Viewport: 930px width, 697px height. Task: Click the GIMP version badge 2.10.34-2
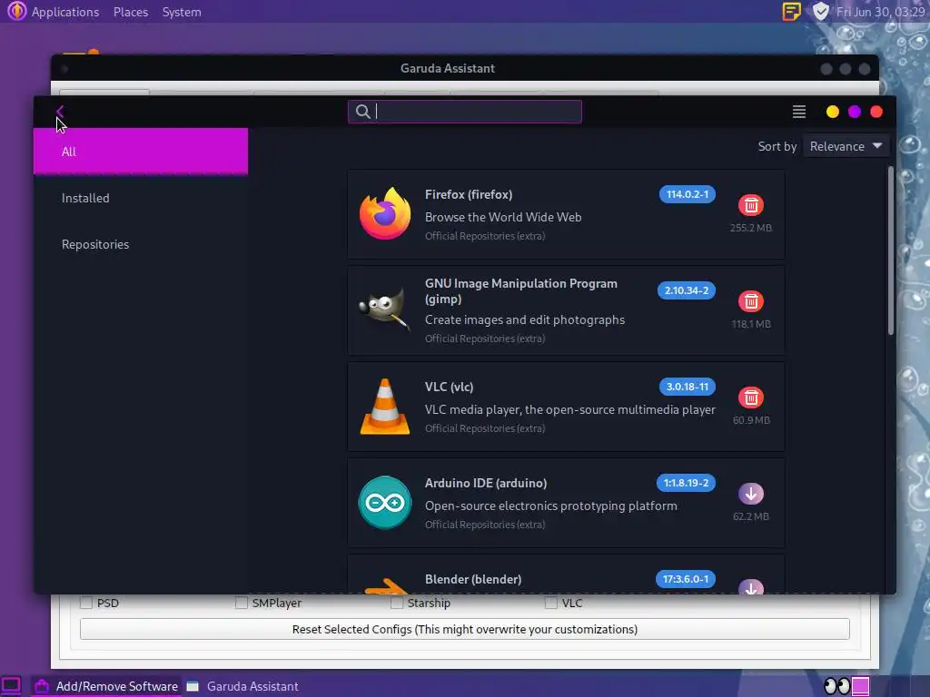coord(687,290)
